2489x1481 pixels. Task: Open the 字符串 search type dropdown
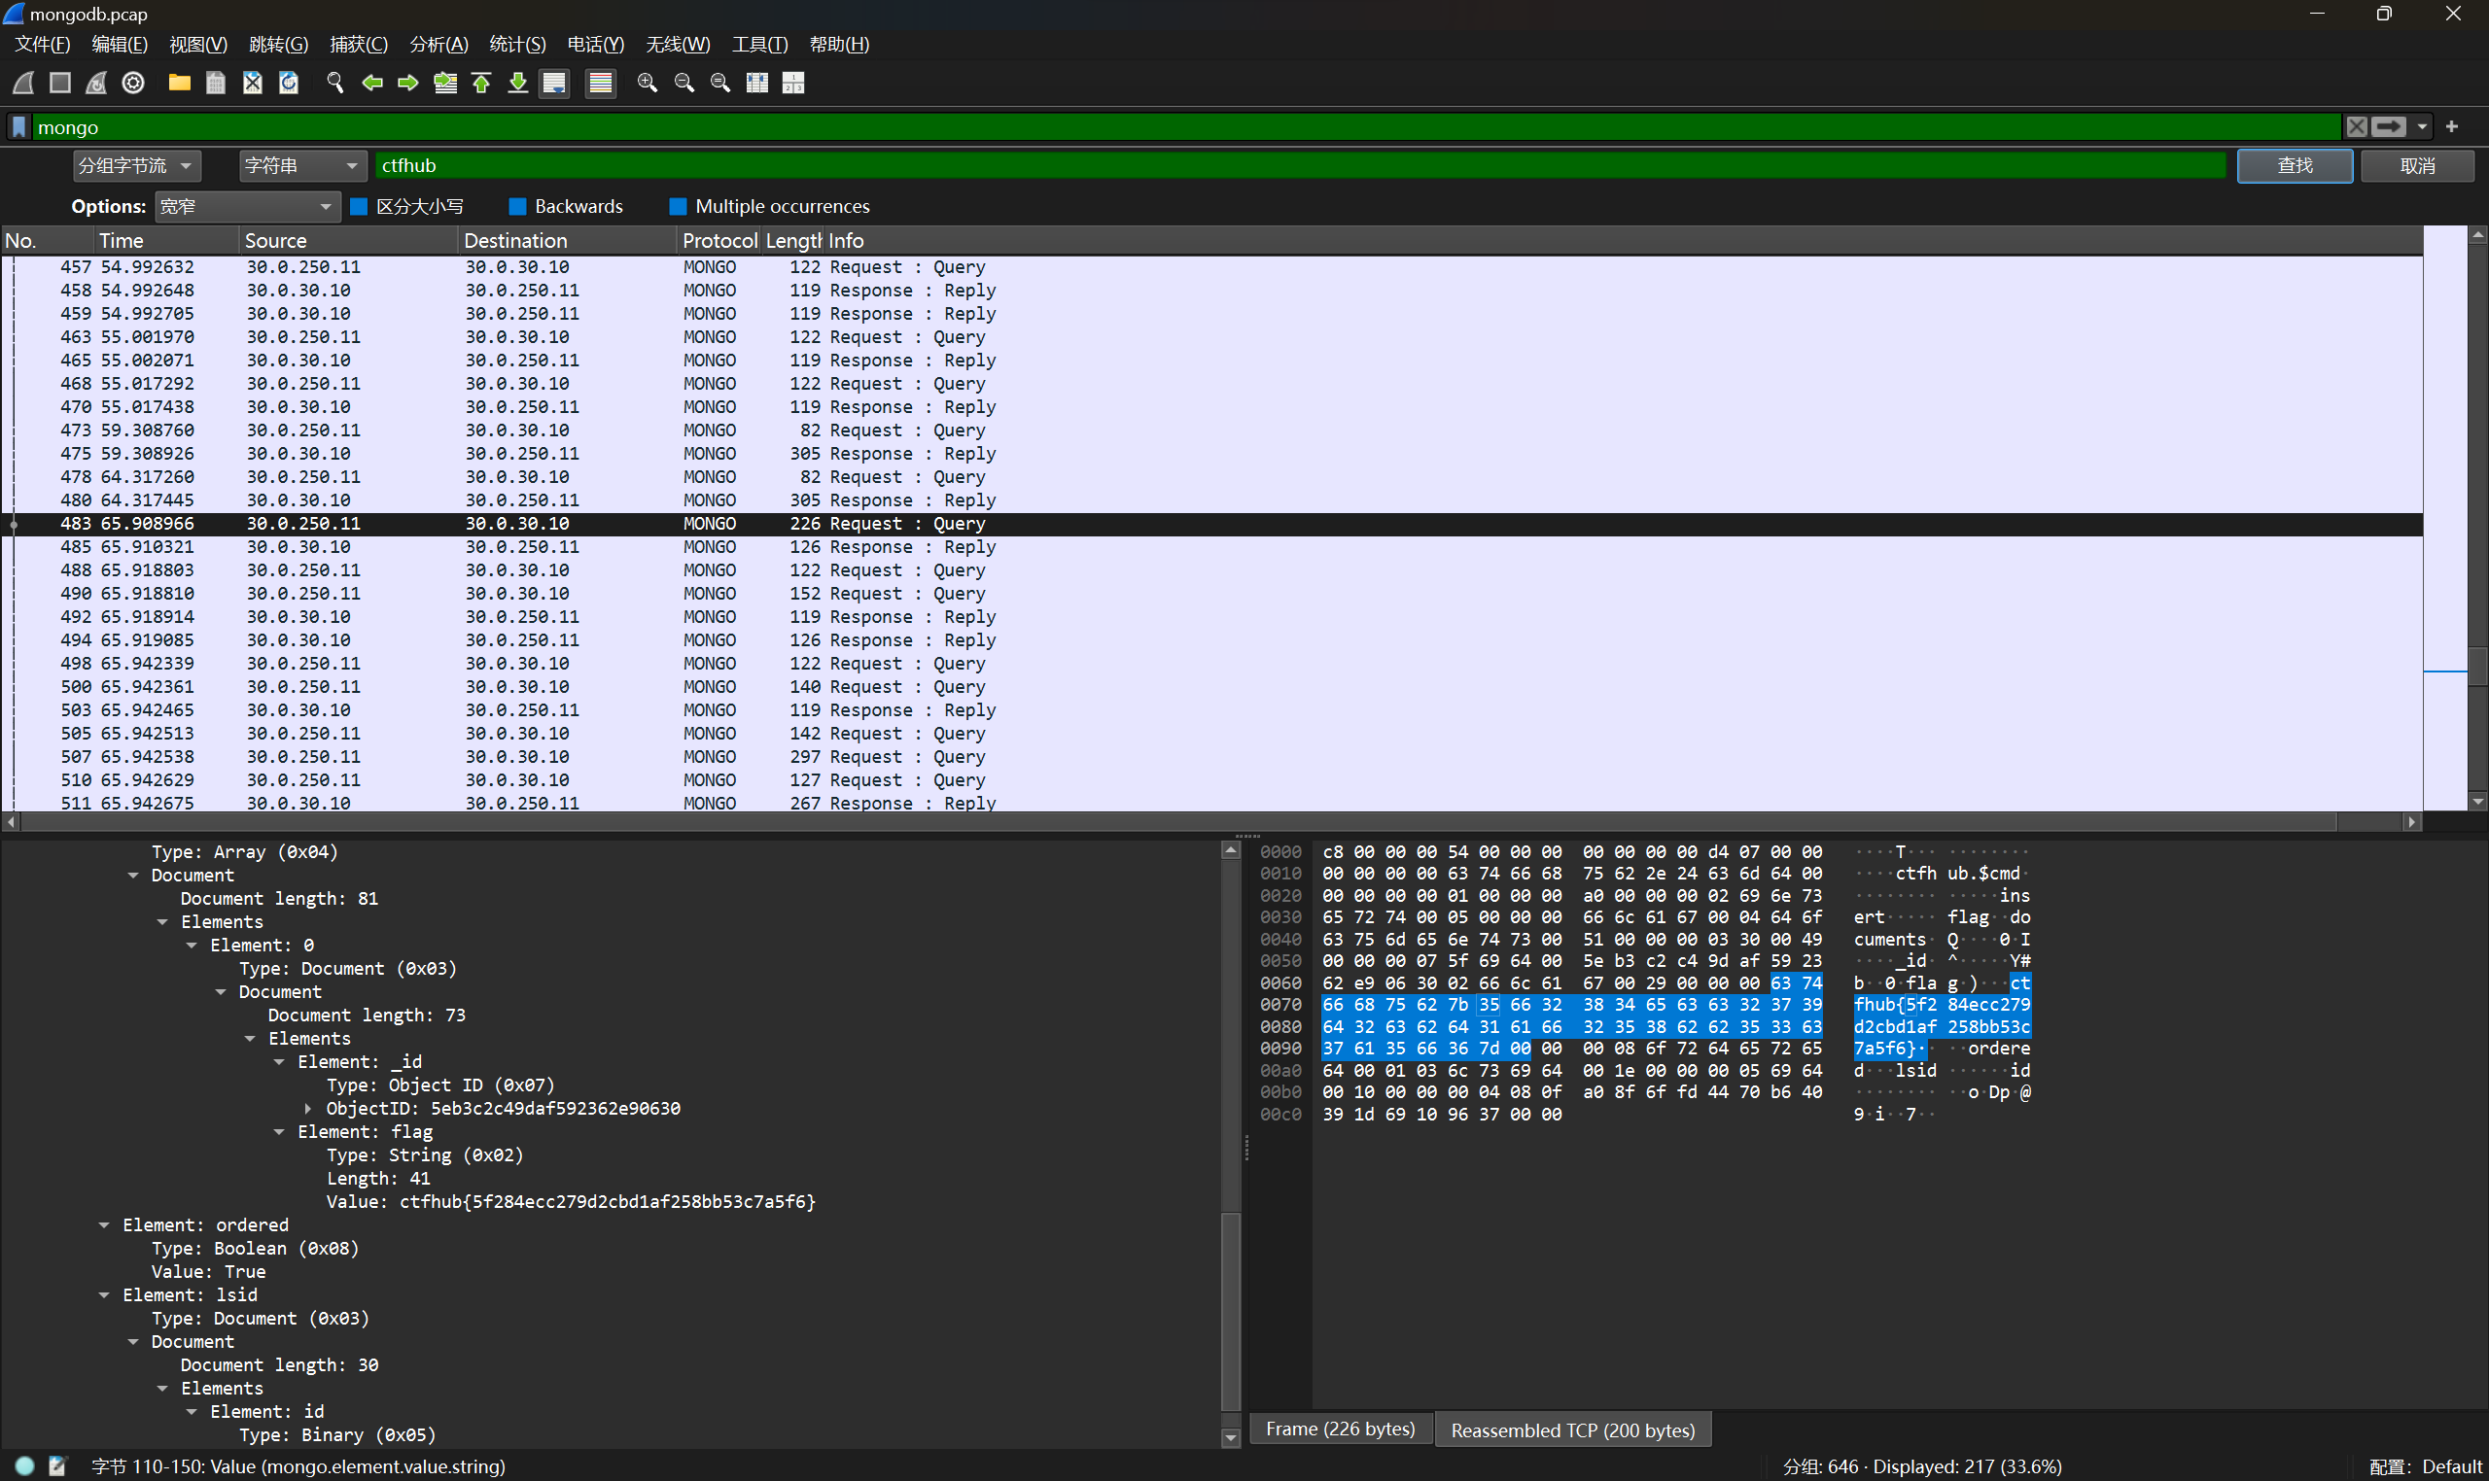(299, 165)
